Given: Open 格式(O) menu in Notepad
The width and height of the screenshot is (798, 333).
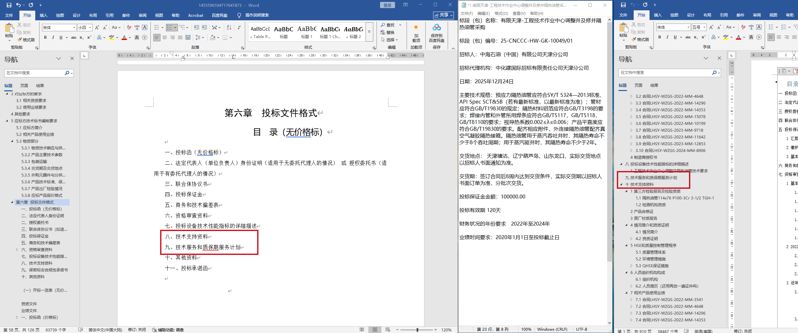Looking at the screenshot, I should coord(501,13).
